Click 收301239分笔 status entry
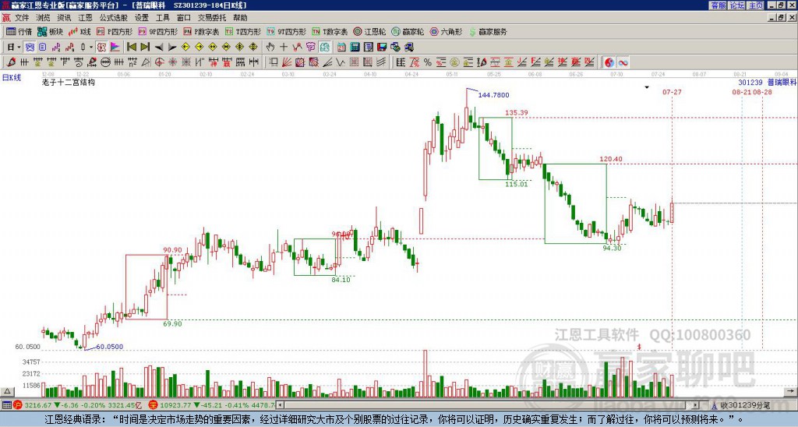 point(744,405)
